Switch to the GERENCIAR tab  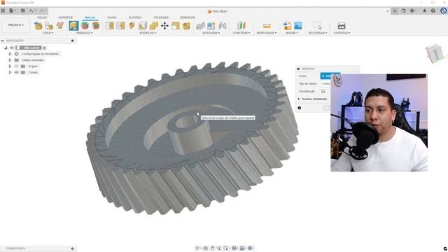point(188,17)
